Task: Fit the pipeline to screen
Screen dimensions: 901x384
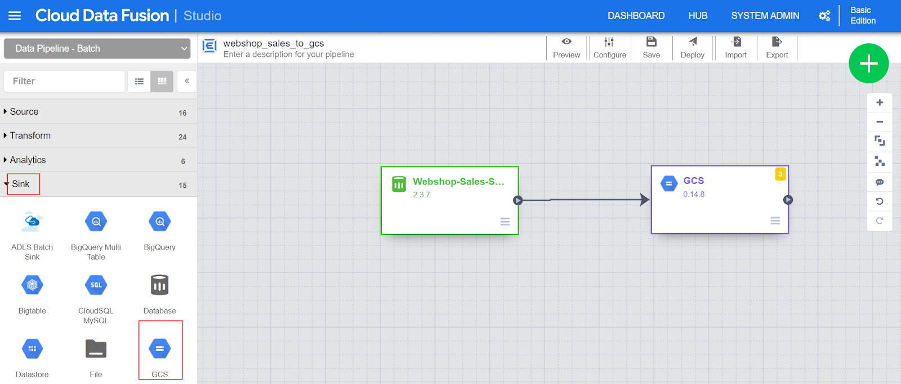Action: pos(880,141)
